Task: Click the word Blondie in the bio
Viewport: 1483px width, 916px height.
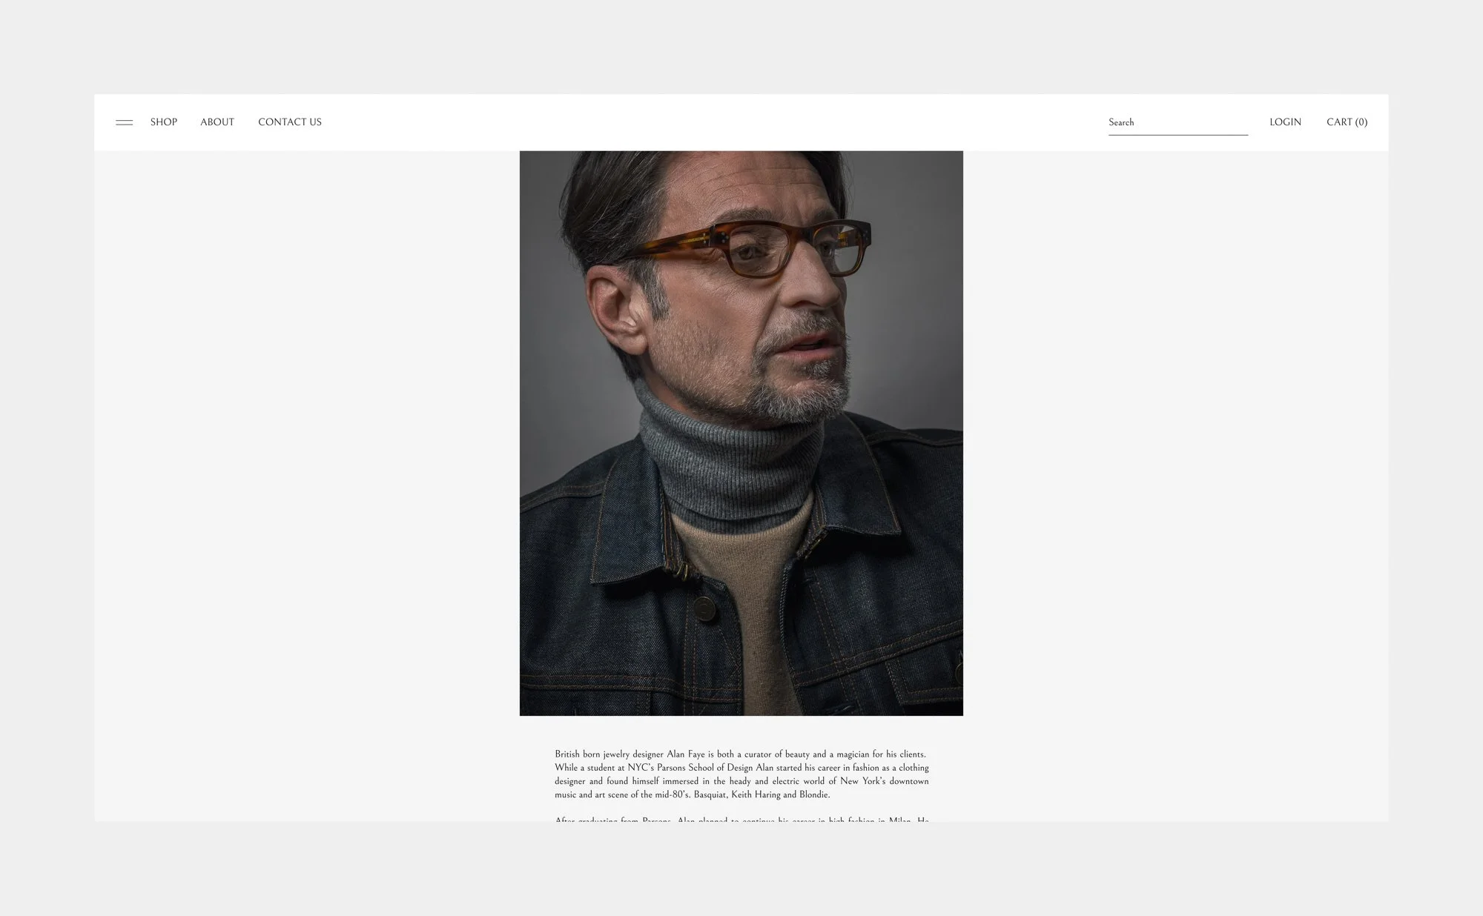Action: [814, 795]
